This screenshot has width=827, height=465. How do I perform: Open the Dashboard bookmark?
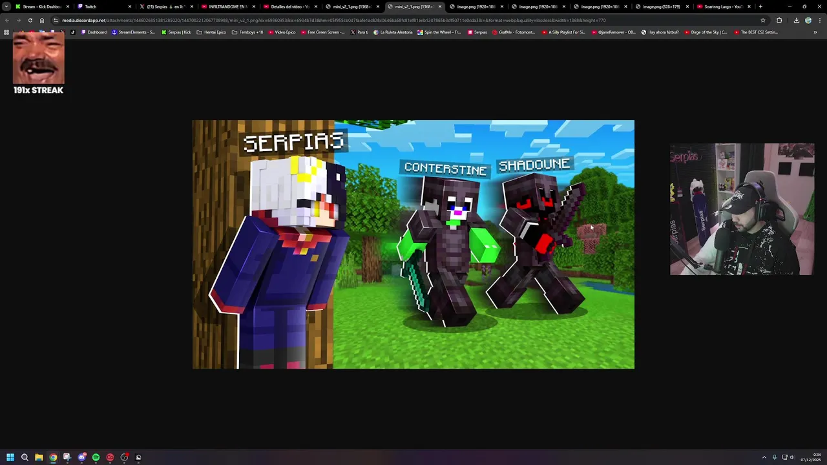coord(94,32)
